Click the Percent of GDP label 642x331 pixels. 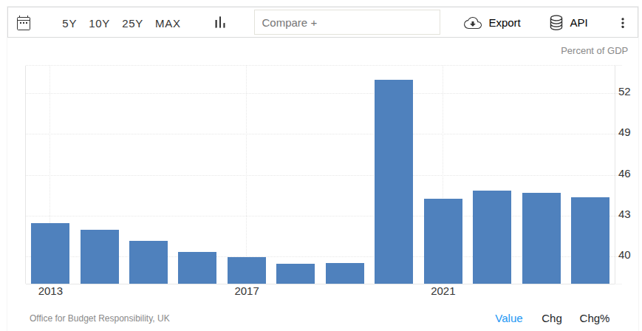tap(594, 51)
